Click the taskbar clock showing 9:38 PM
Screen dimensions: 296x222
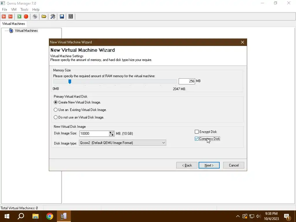pos(271,216)
